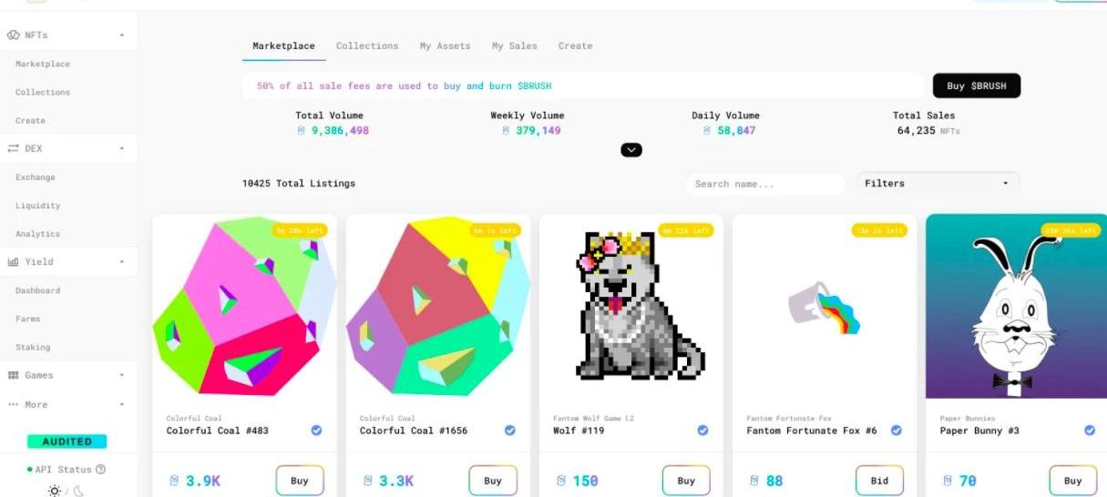Switch to light theme sun icon
This screenshot has width=1107, height=497.
55,491
